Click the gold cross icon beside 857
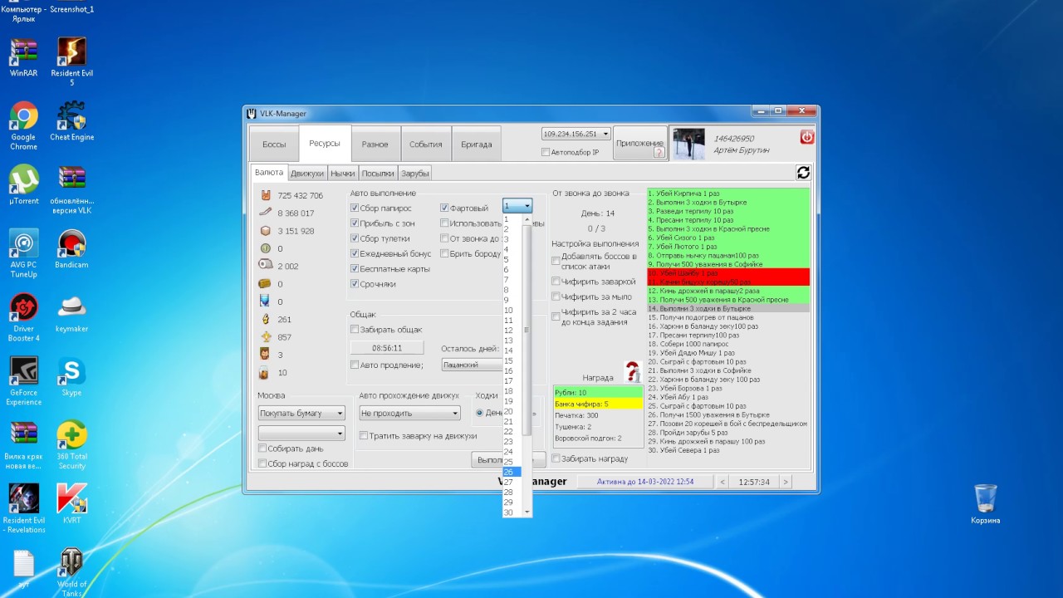Viewport: 1063px width, 598px height. point(266,337)
